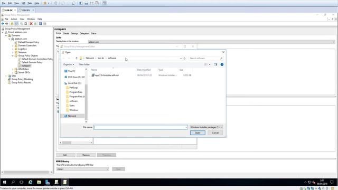Open the Window menu in Group Policy Management
Screen dimensions: 338x190
pos(31,19)
